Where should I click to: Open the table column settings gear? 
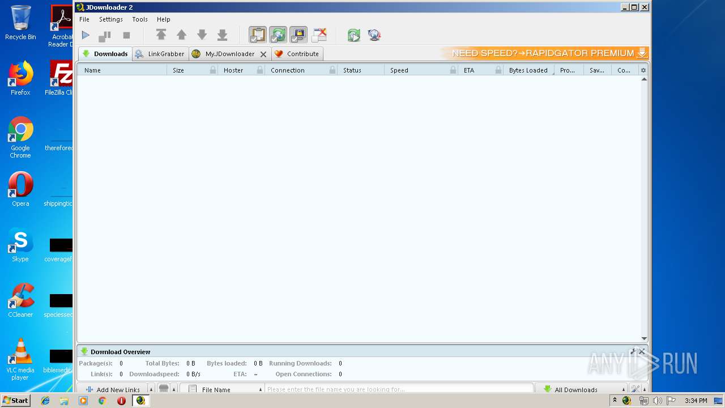pos(643,70)
